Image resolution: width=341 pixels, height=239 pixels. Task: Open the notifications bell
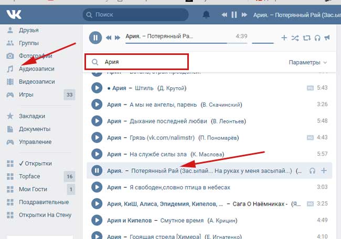tap(207, 15)
